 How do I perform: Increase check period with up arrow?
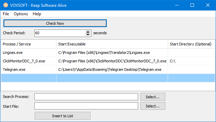point(88,32)
